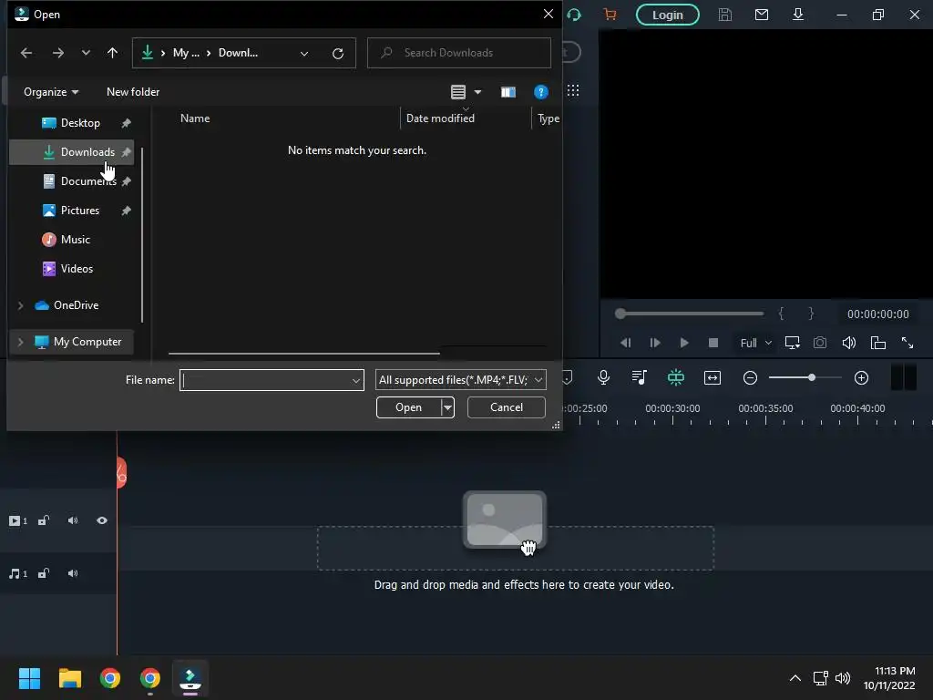Screen dimensions: 933x700
Task: Click the customer support headset icon
Action: coord(574,15)
